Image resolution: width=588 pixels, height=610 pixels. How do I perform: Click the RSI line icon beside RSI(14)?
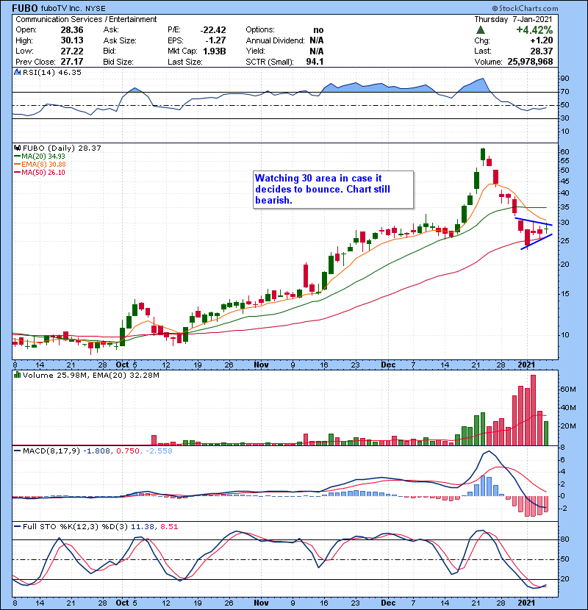coord(17,72)
